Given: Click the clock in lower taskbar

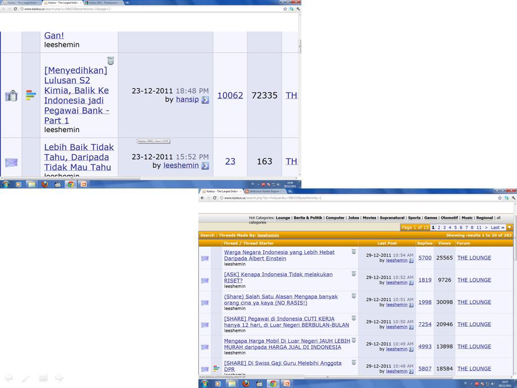Looking at the screenshot, I should [505, 384].
